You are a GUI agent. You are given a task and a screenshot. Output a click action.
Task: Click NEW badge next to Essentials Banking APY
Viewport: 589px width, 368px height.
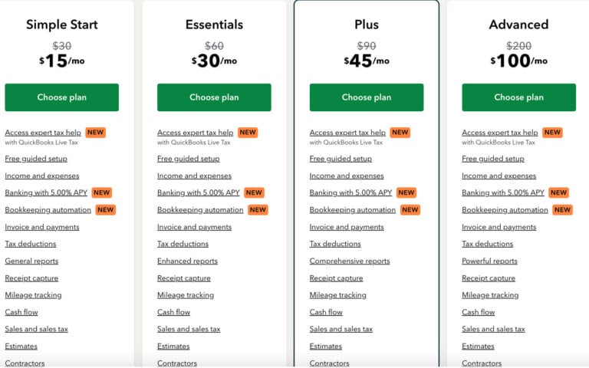click(x=254, y=192)
